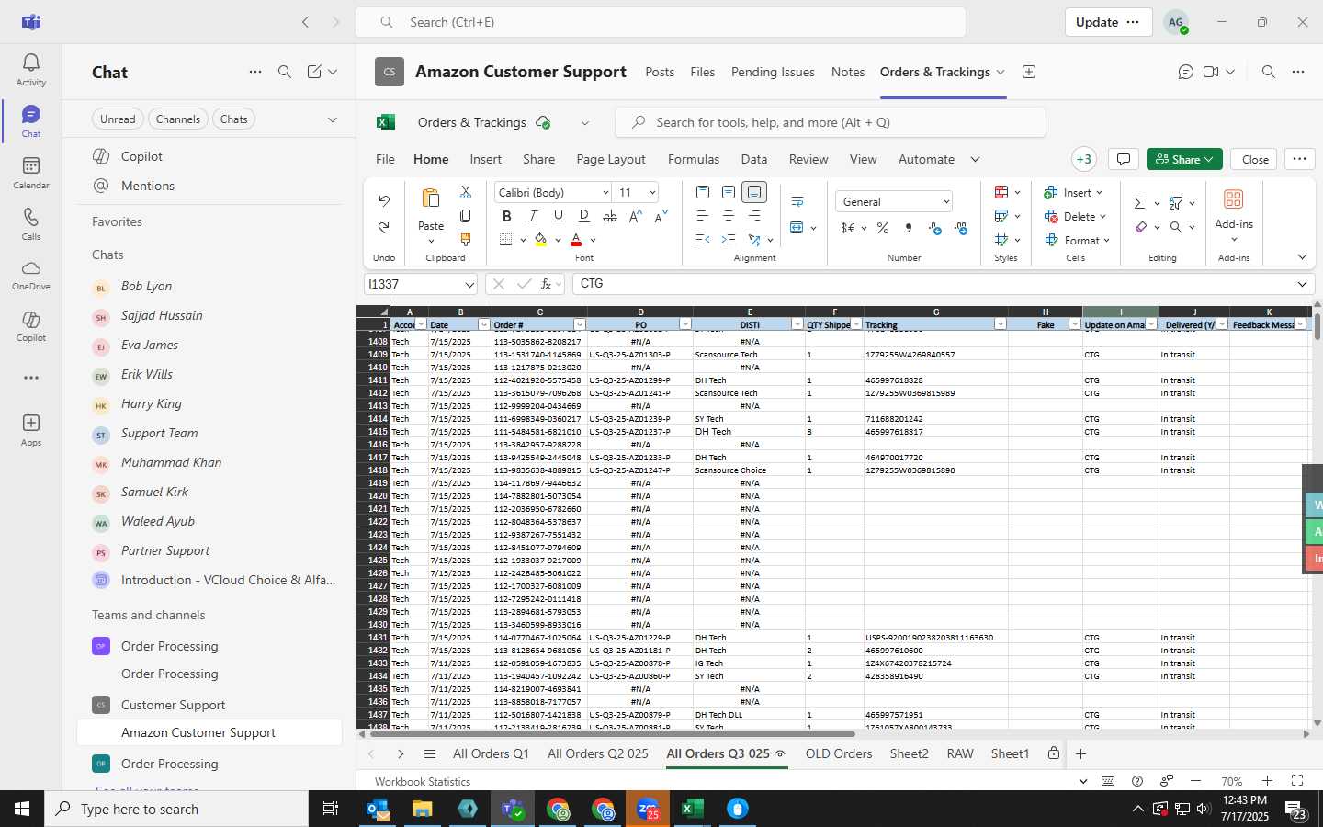Click the Redo arrow in ribbon
This screenshot has height=827, width=1323.
pos(384,227)
